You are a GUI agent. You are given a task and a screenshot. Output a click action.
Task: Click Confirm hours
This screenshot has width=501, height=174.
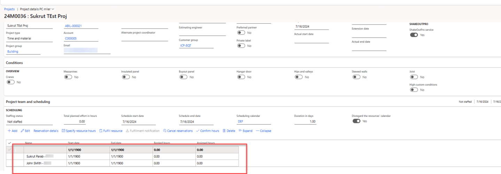[x=208, y=131]
